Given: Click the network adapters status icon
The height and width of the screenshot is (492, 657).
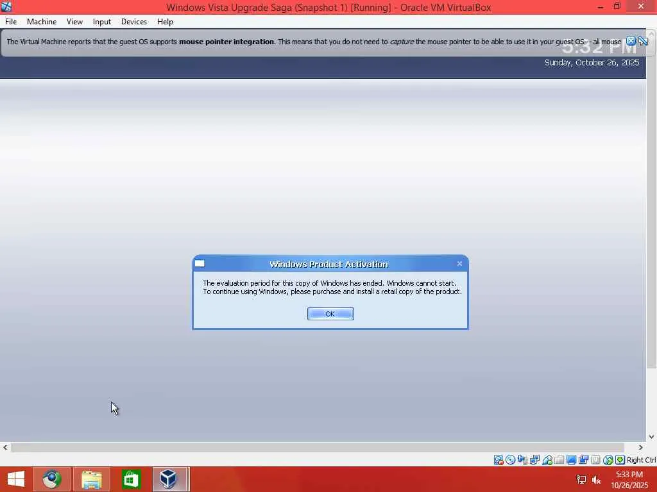Looking at the screenshot, I should click(534, 460).
